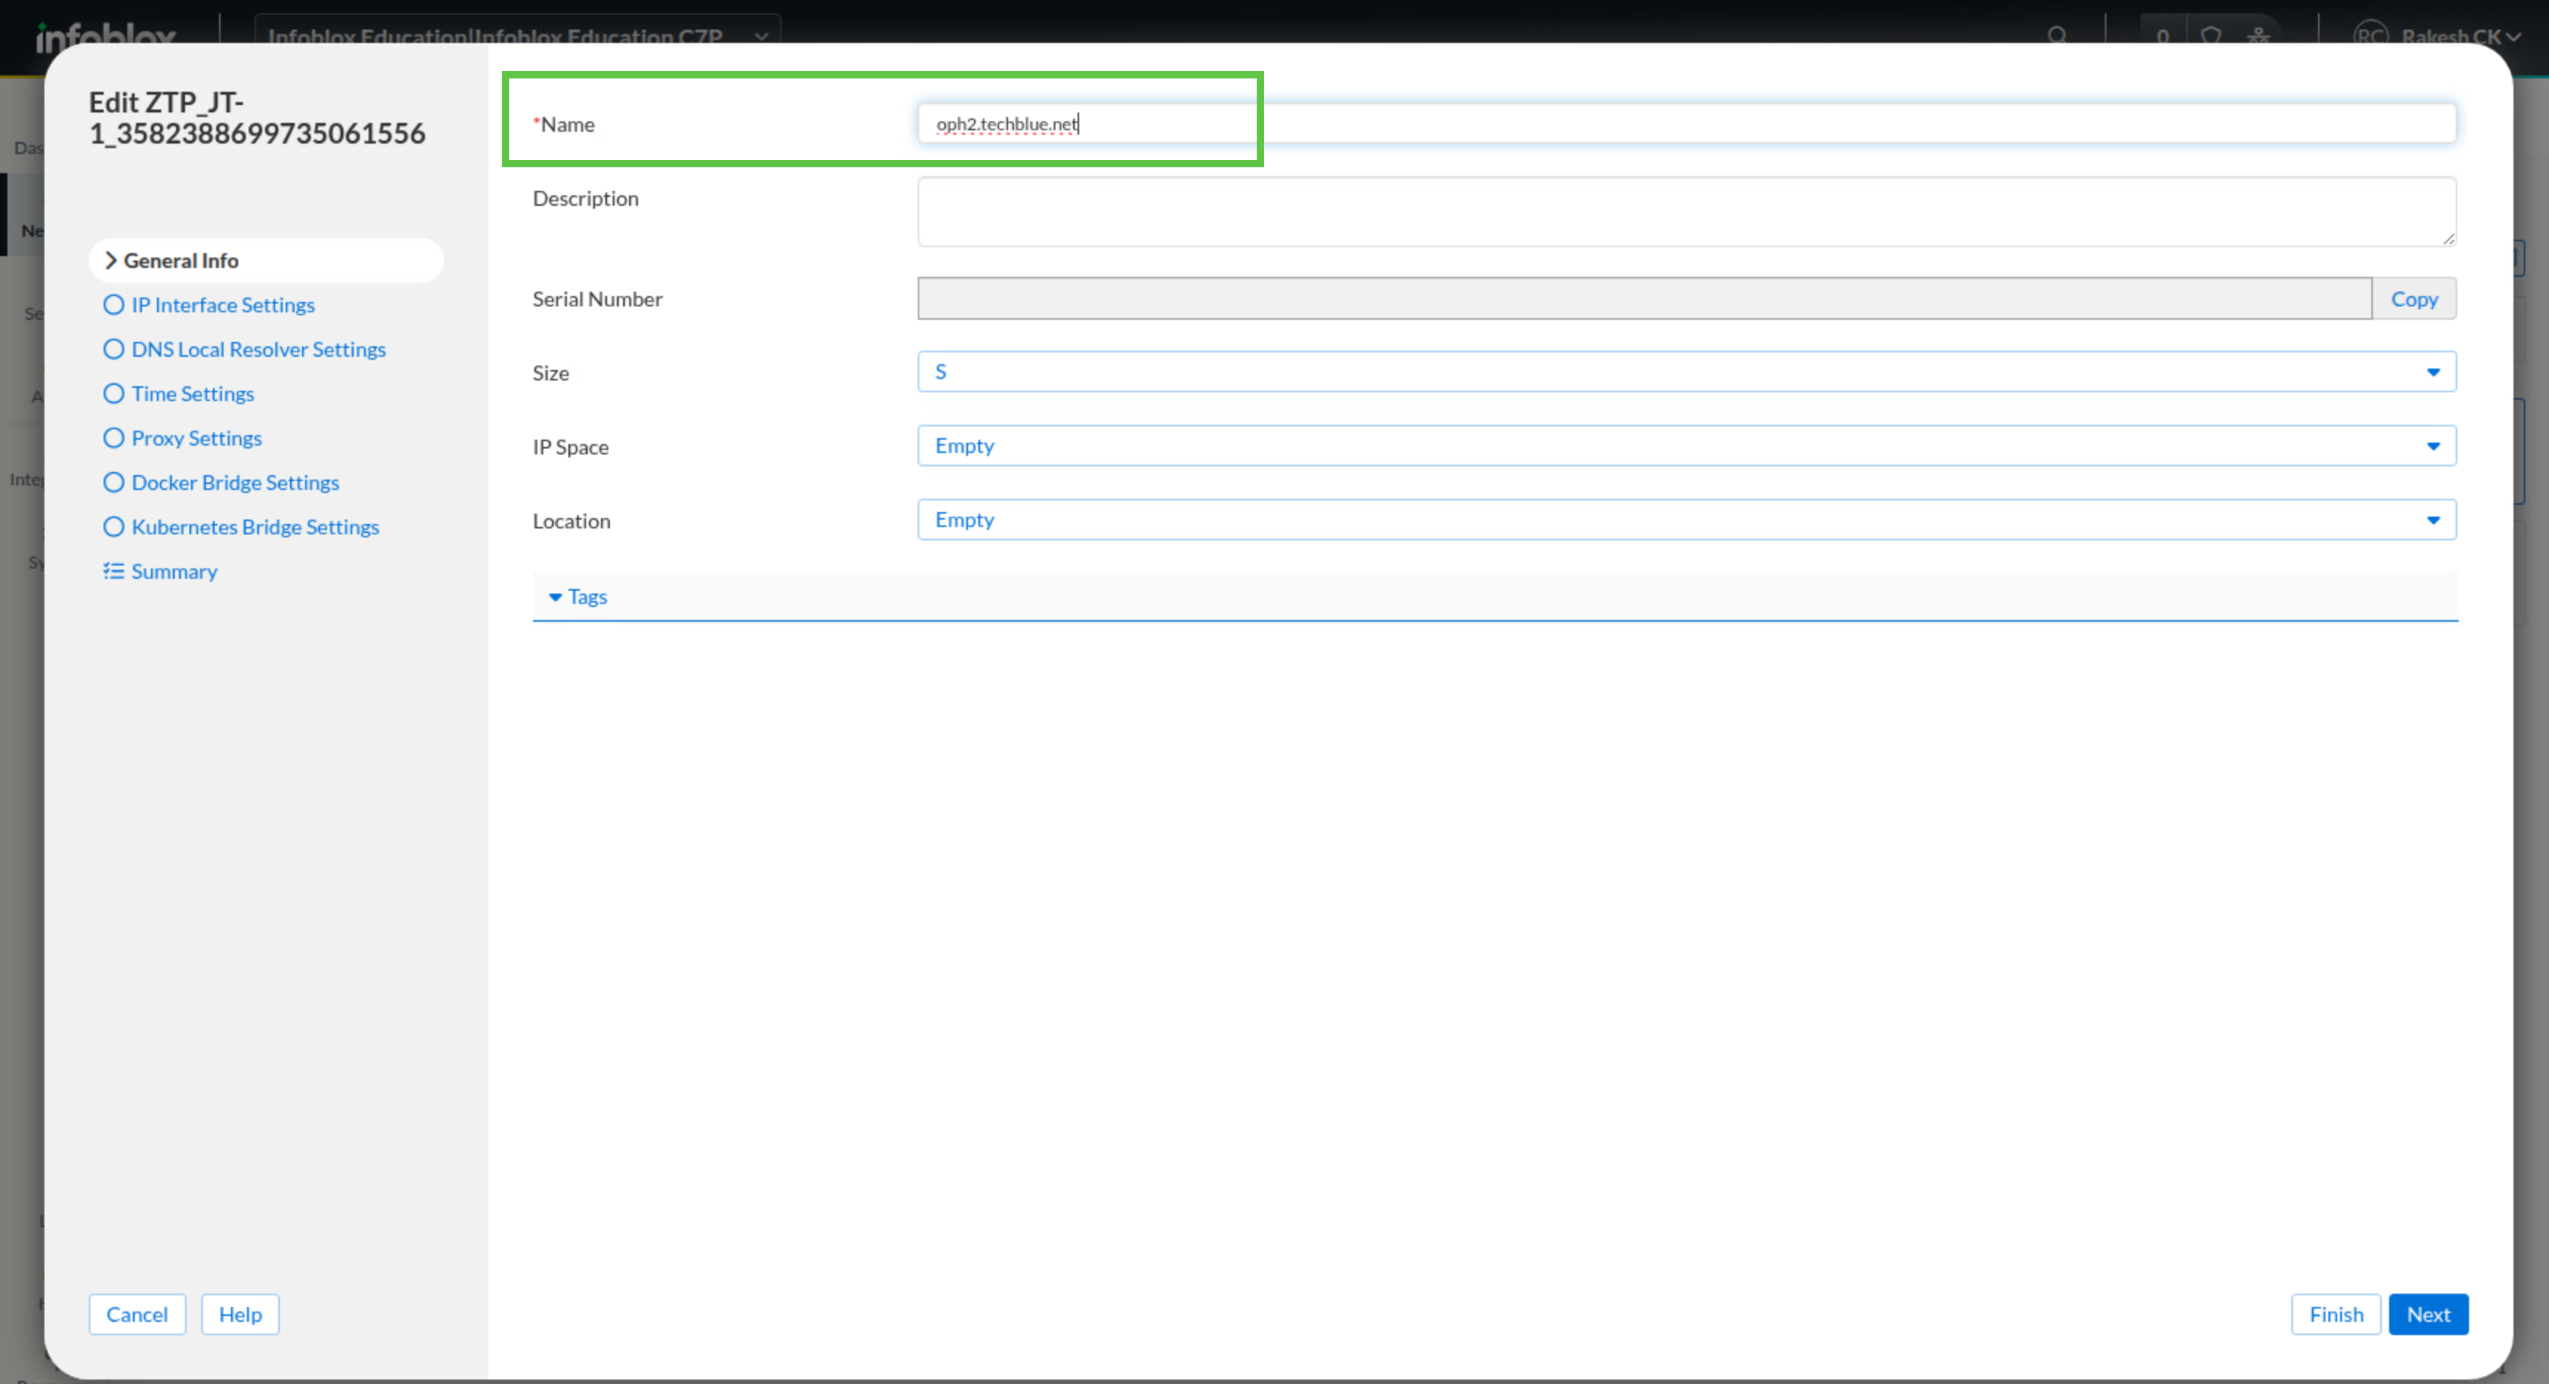Open Docker Bridge Settings step

(x=235, y=483)
